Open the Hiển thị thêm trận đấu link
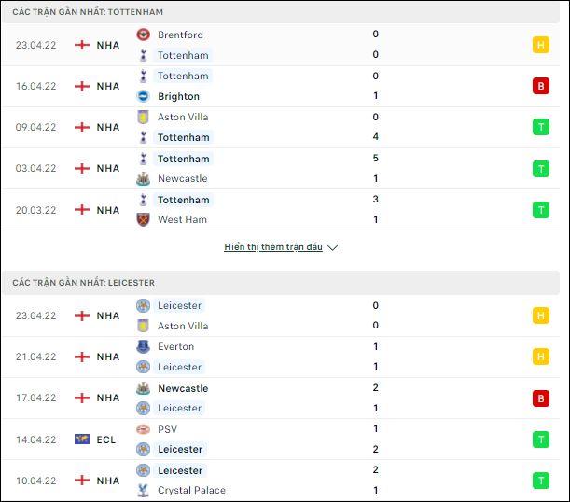The width and height of the screenshot is (570, 502). [x=273, y=247]
